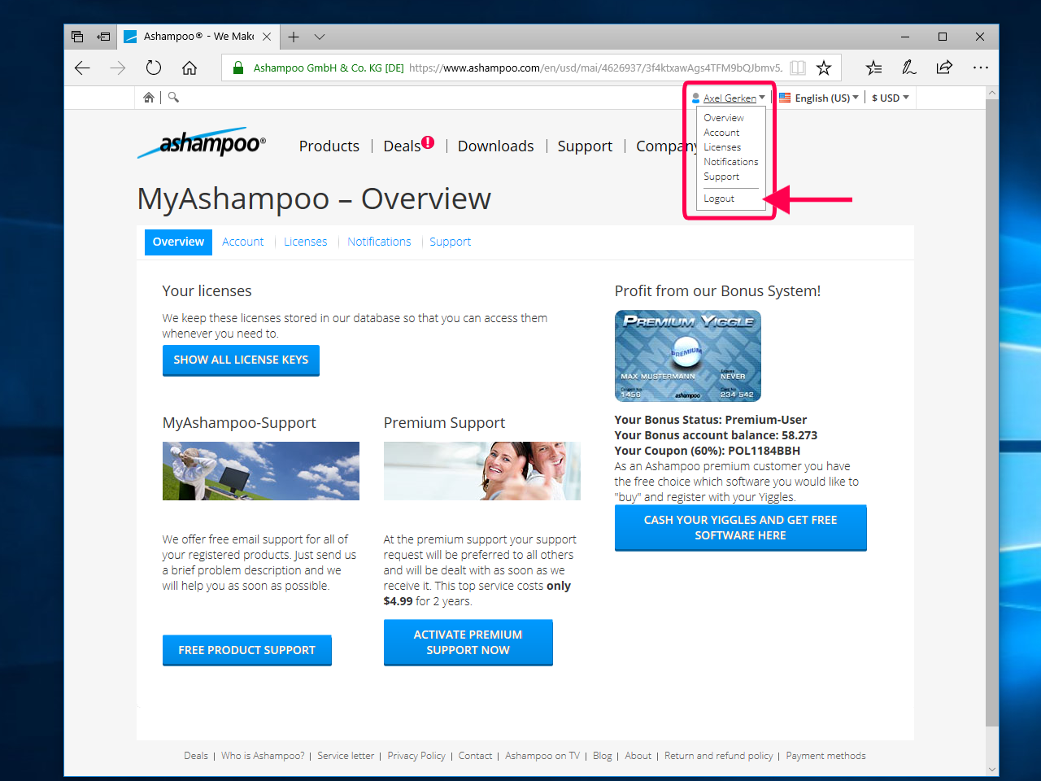
Task: Click the red Deals alert badge
Action: click(x=428, y=142)
